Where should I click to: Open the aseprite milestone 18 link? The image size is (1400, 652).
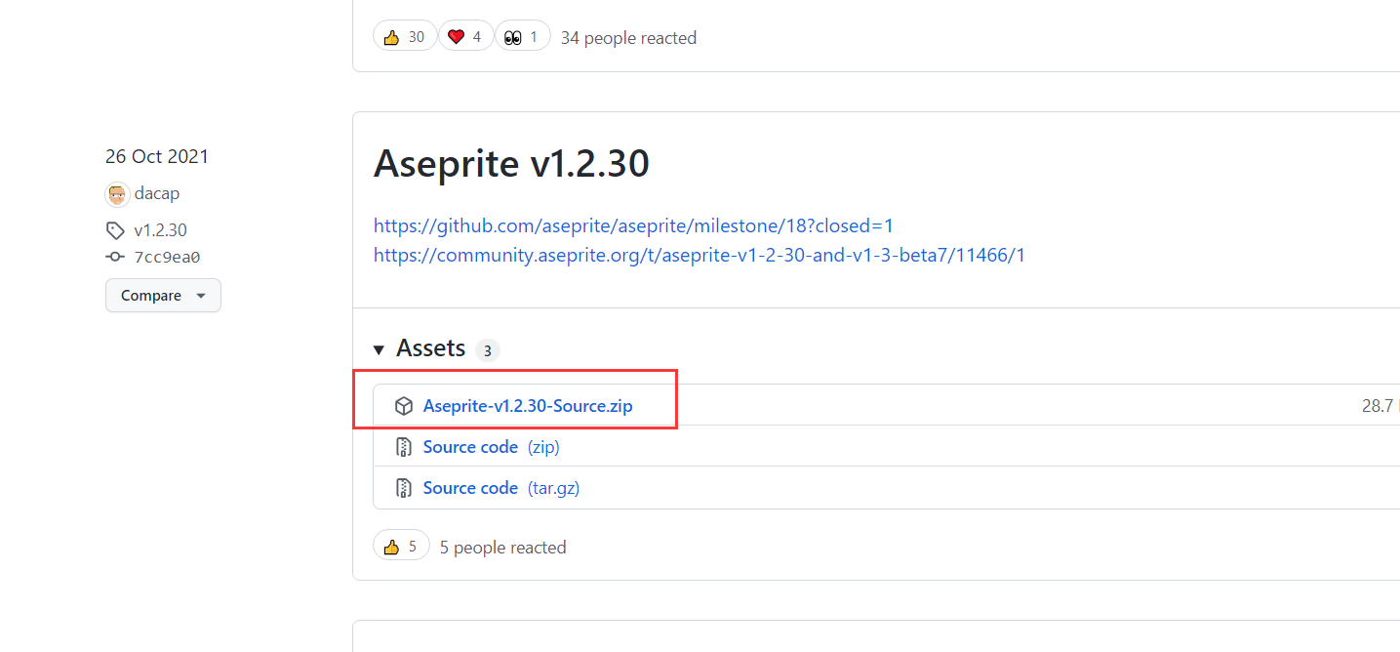pyautogui.click(x=632, y=224)
